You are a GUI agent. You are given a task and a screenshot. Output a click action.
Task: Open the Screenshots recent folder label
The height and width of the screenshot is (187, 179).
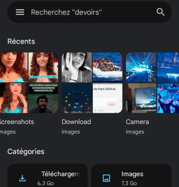[x=17, y=122]
